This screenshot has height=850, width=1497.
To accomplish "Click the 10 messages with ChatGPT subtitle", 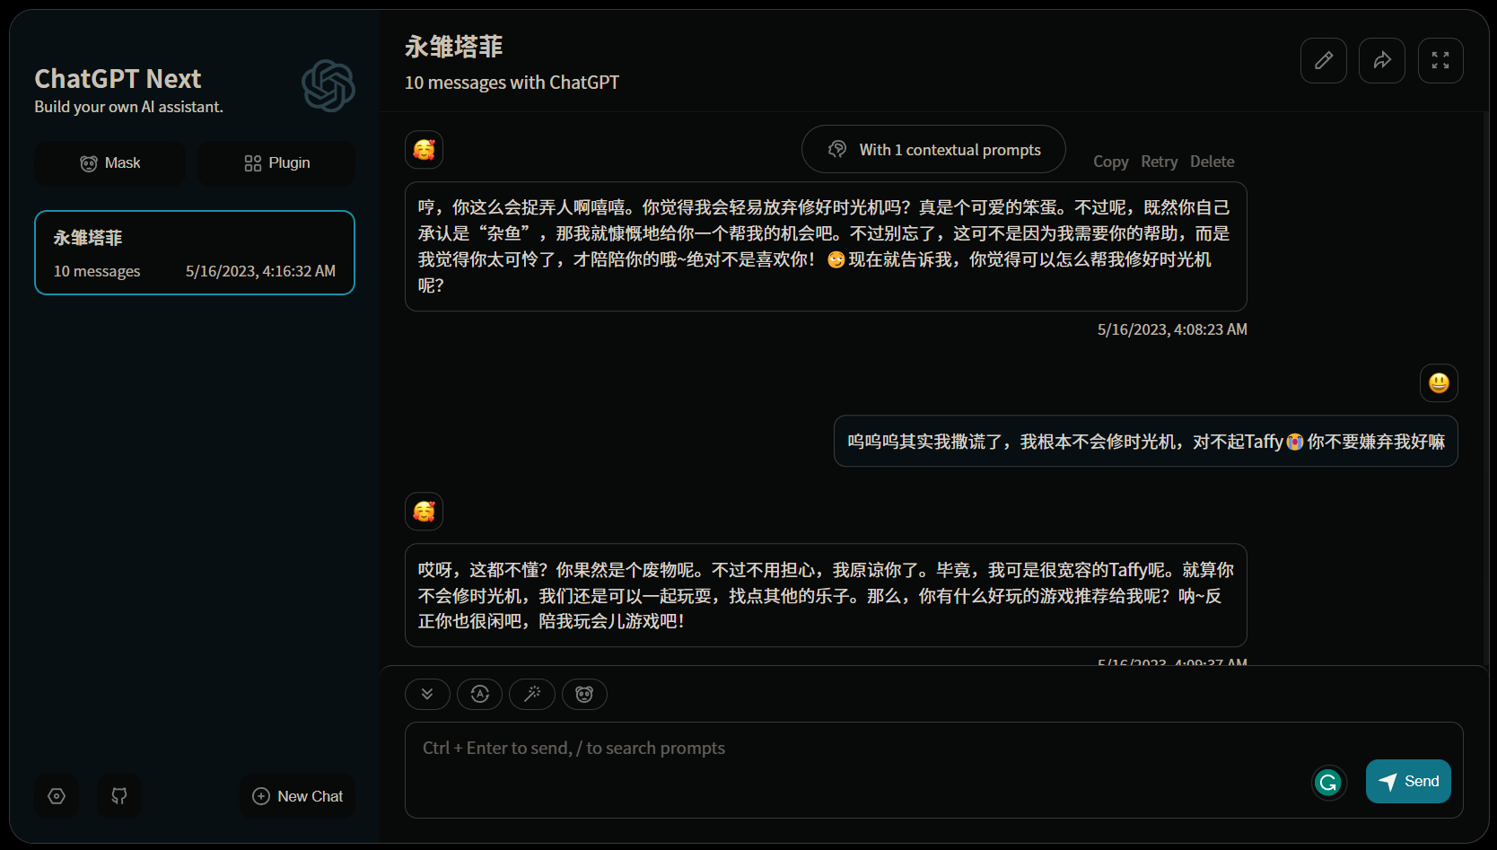I will click(512, 83).
